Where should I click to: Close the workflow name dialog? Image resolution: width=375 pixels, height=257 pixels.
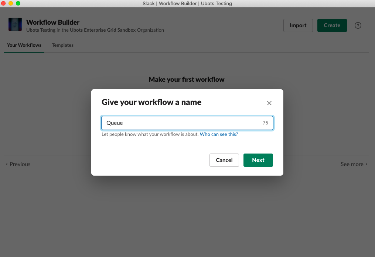(269, 103)
